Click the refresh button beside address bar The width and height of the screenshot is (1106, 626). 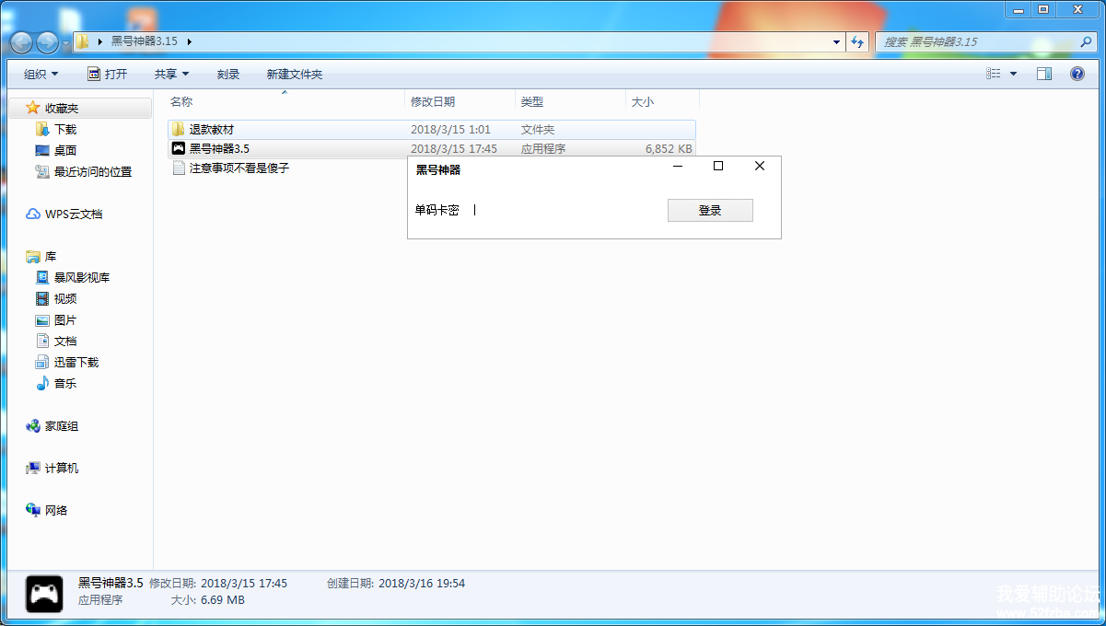coord(857,41)
